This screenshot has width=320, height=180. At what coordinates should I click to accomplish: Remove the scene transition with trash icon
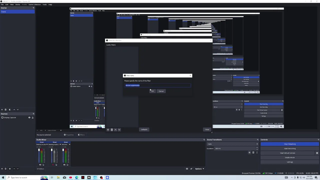(253, 152)
